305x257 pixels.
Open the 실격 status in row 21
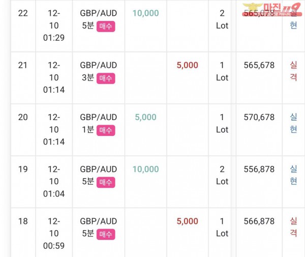pyautogui.click(x=293, y=71)
